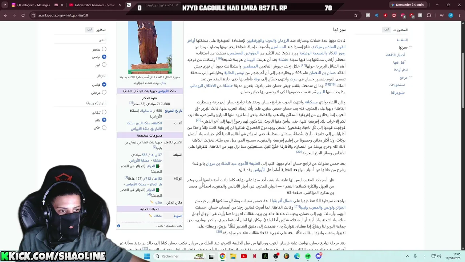Open the statue image in the infobox
This screenshot has height=262, width=465.
pos(150,47)
